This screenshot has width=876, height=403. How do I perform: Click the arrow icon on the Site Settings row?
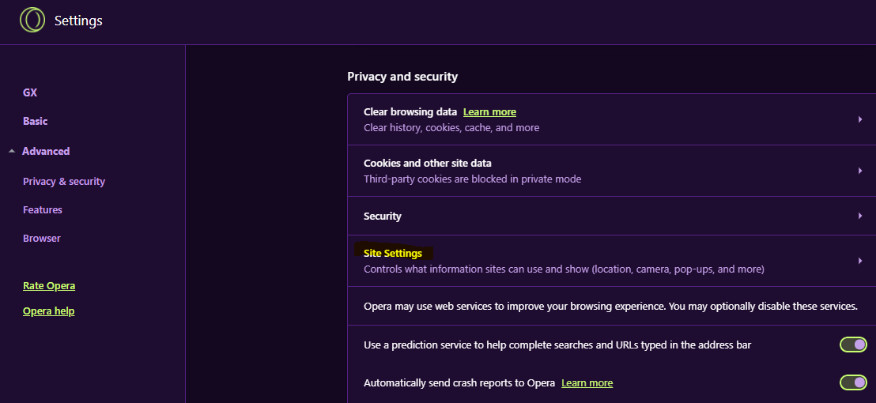coord(859,261)
